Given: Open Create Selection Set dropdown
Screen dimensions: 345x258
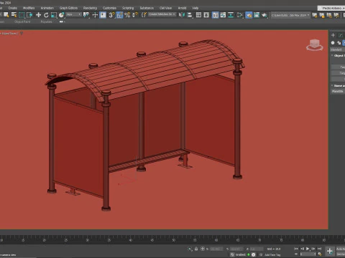Looking at the screenshot, I should pyautogui.click(x=162, y=14).
